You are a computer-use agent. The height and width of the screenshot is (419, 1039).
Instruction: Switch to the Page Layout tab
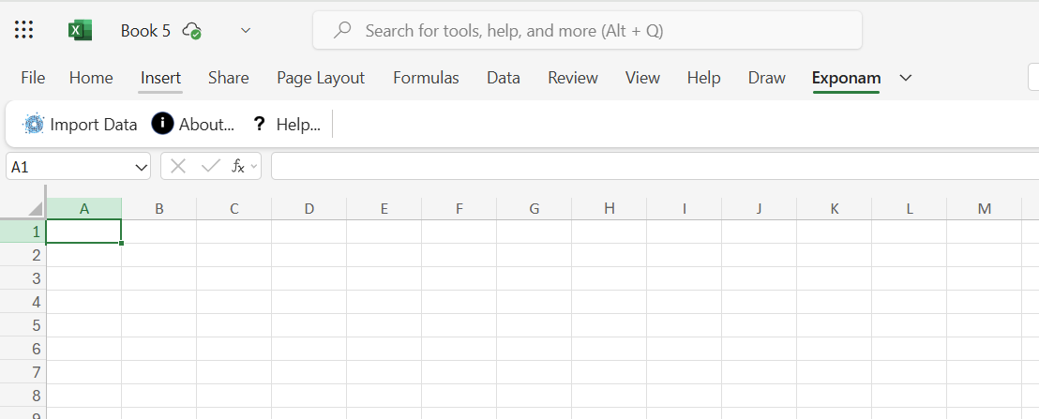click(321, 78)
